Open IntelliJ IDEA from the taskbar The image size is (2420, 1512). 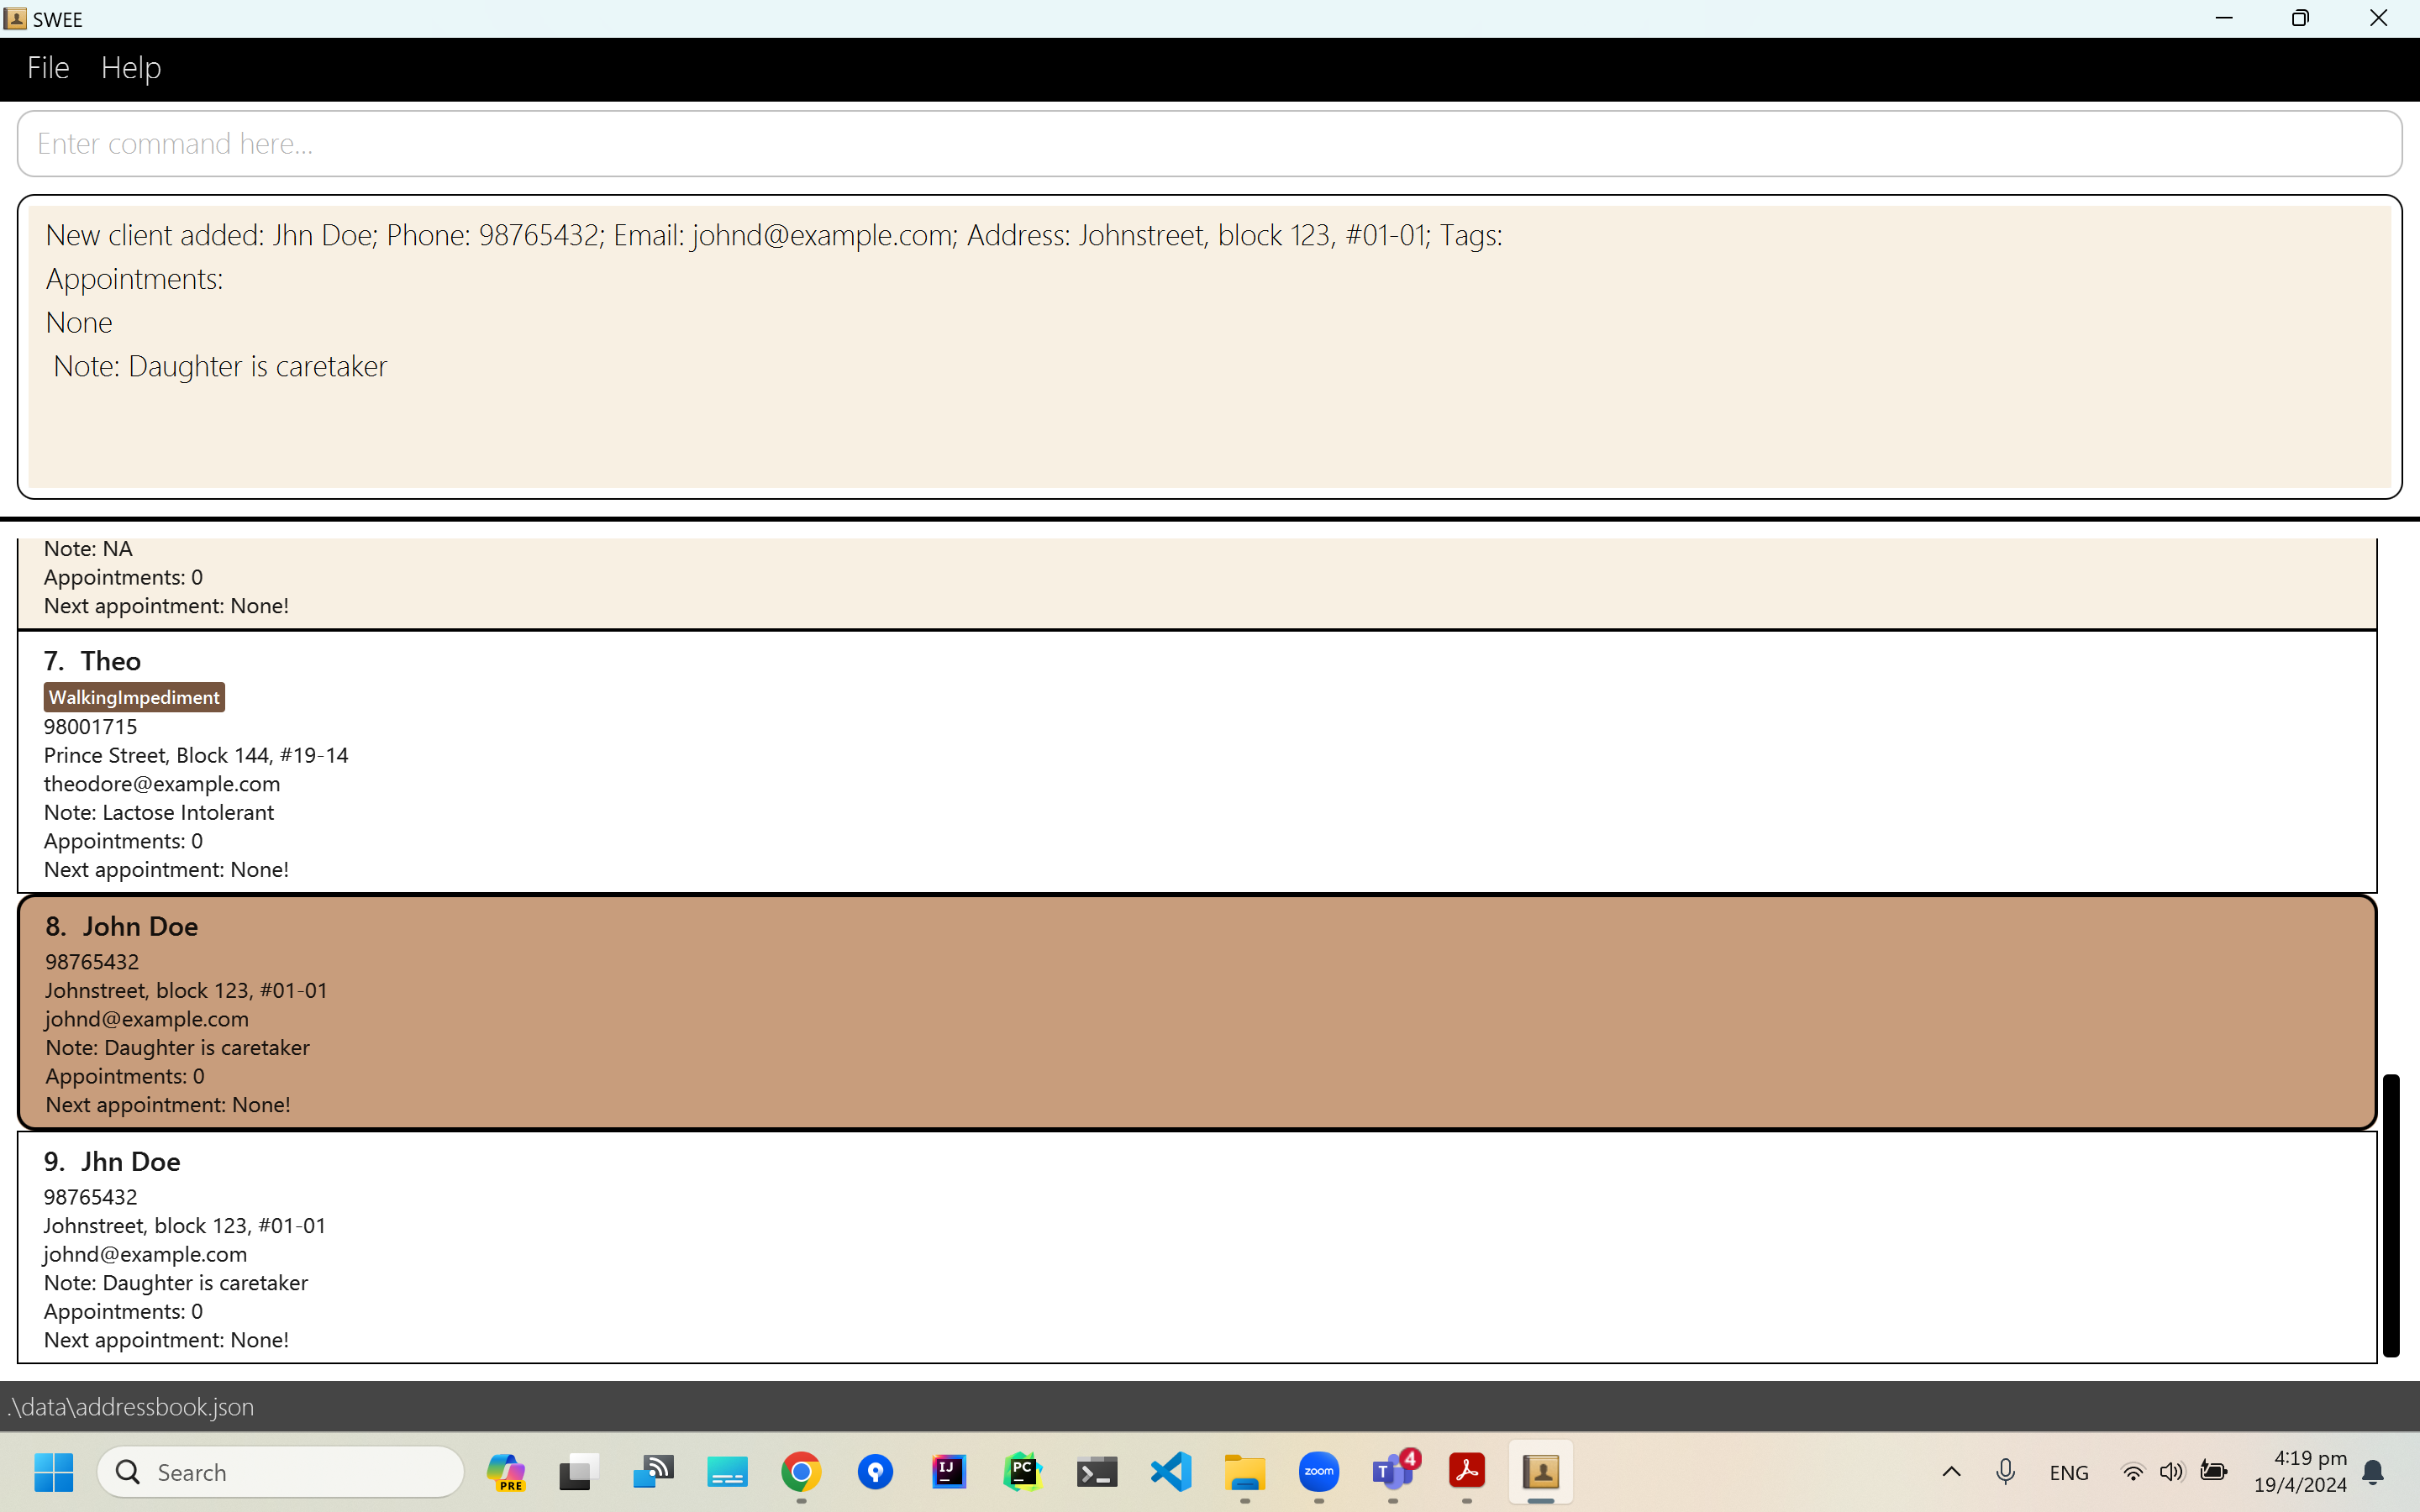pos(948,1472)
